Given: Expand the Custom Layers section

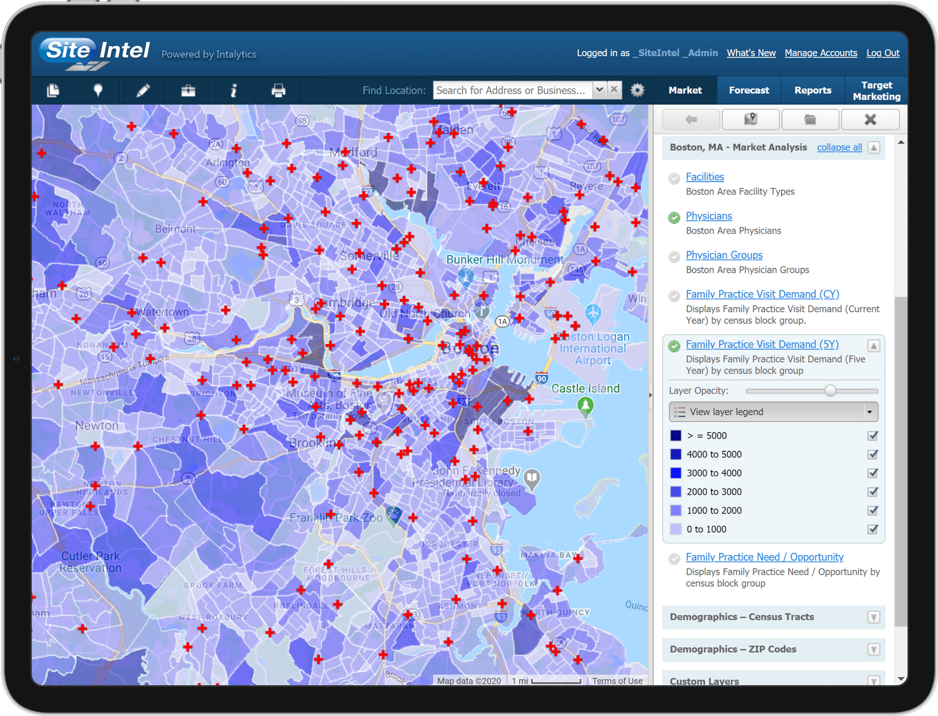Looking at the screenshot, I should pos(874,681).
